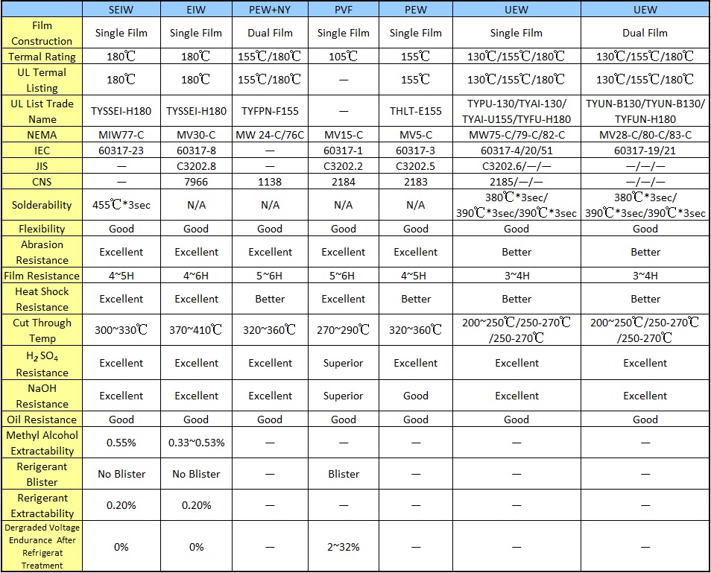Select the TYFPN-F155 trade name cell

[270, 111]
